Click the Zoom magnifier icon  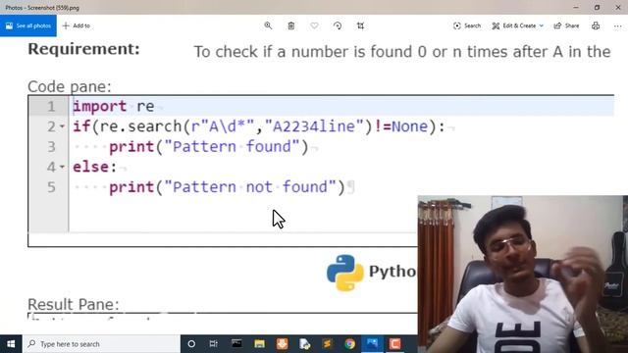pos(268,25)
